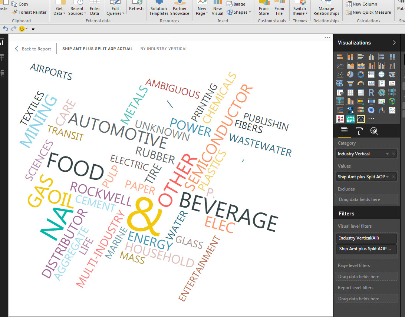Open Customize Quick Access Toolbar arrow
Screen dimensions: 405x317
coord(33,29)
